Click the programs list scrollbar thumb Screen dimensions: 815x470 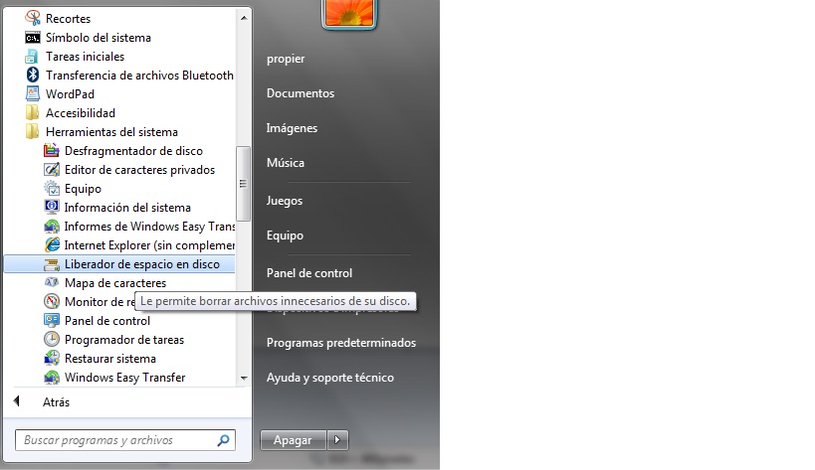pos(243,184)
